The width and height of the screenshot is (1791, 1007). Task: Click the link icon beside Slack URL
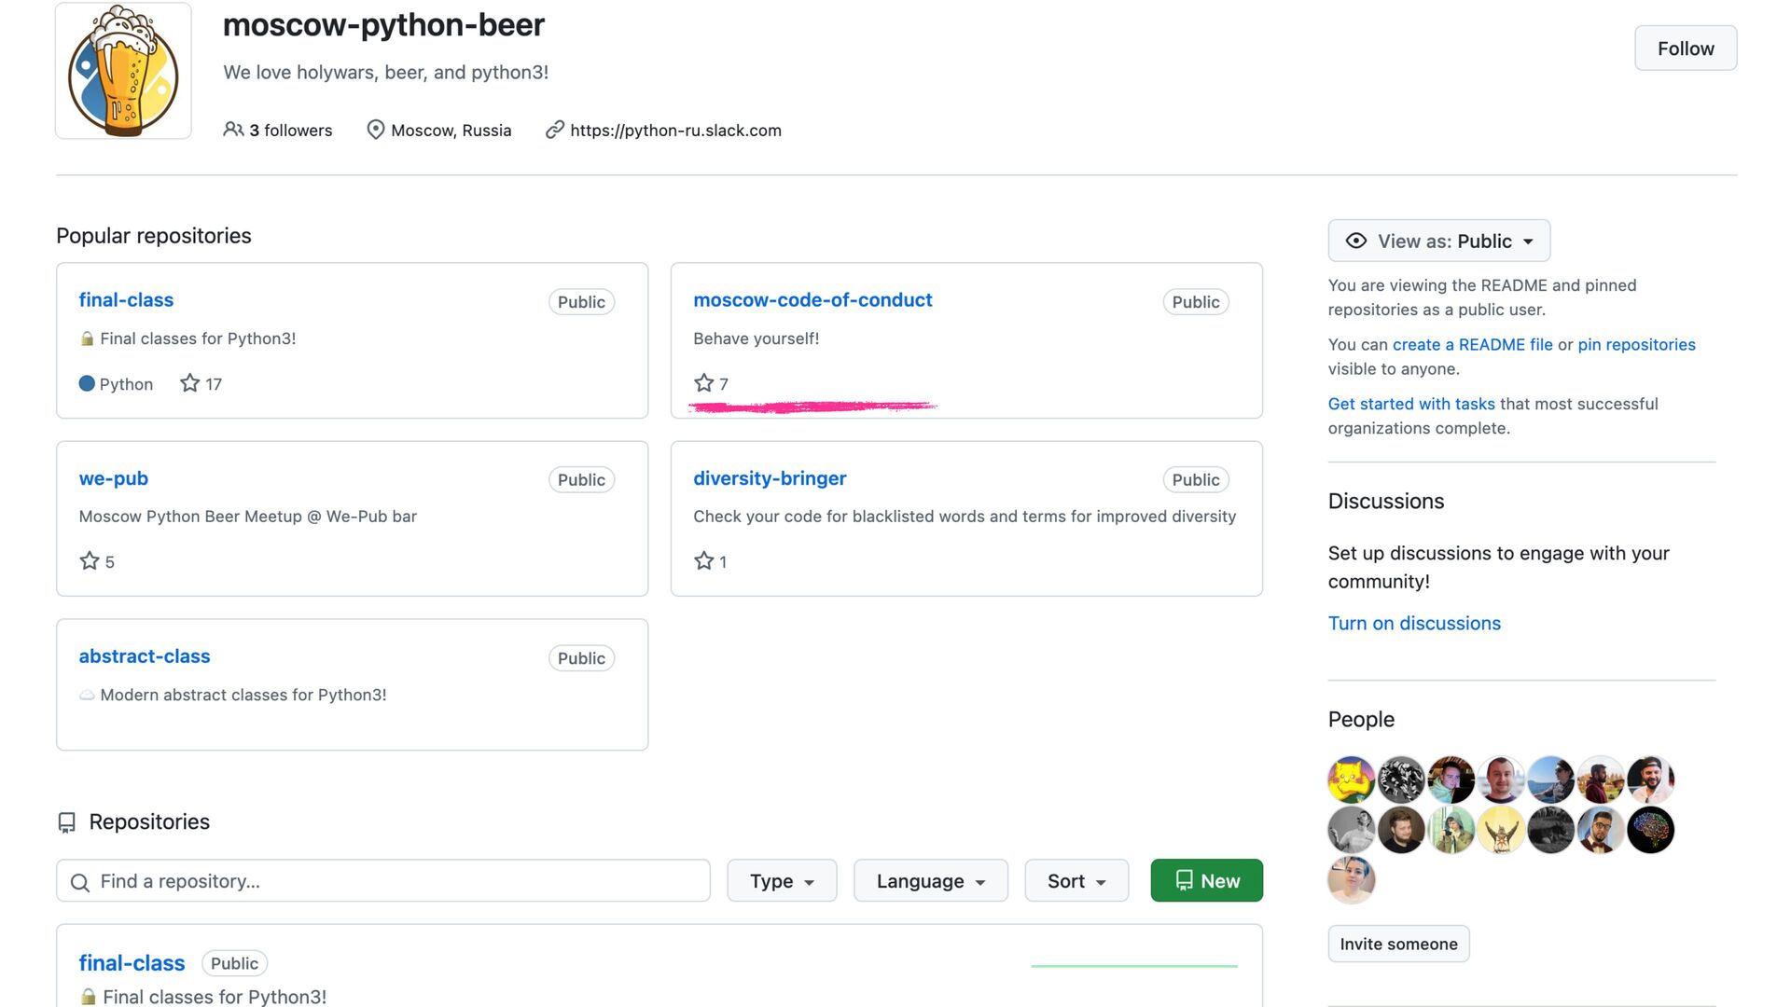click(554, 130)
